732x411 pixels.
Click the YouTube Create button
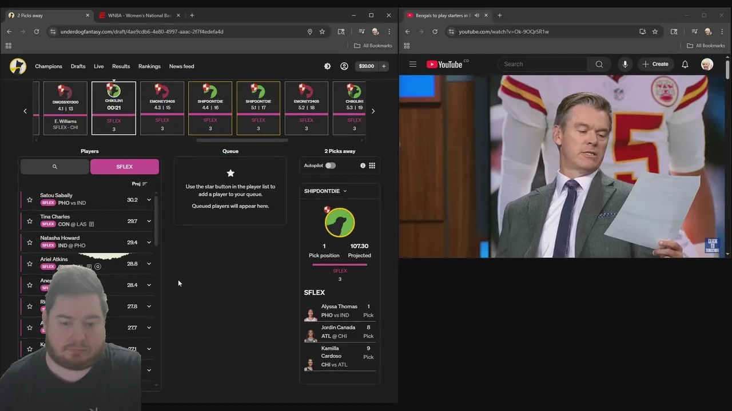coord(655,65)
